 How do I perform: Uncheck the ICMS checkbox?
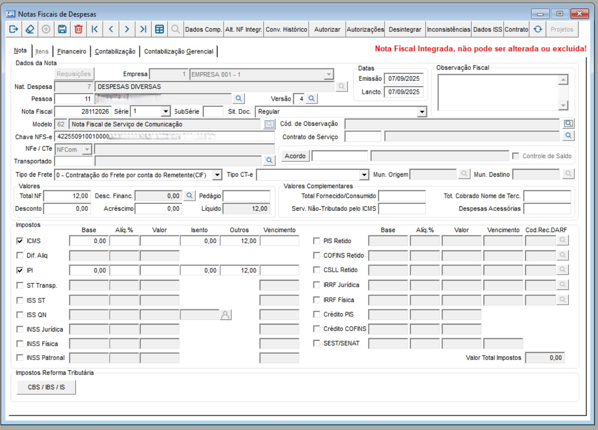(20, 241)
